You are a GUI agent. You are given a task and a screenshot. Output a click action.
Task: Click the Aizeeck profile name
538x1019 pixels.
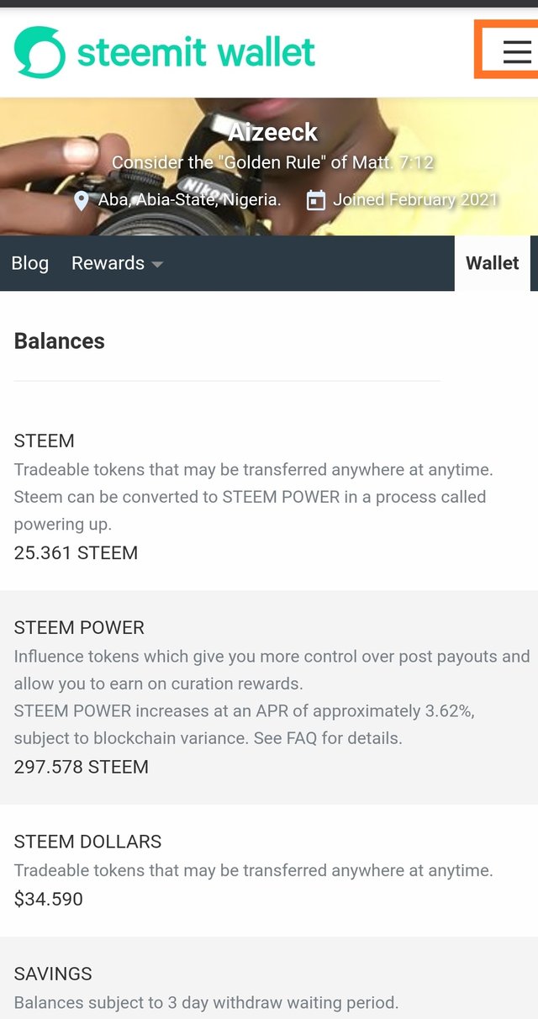click(x=273, y=132)
